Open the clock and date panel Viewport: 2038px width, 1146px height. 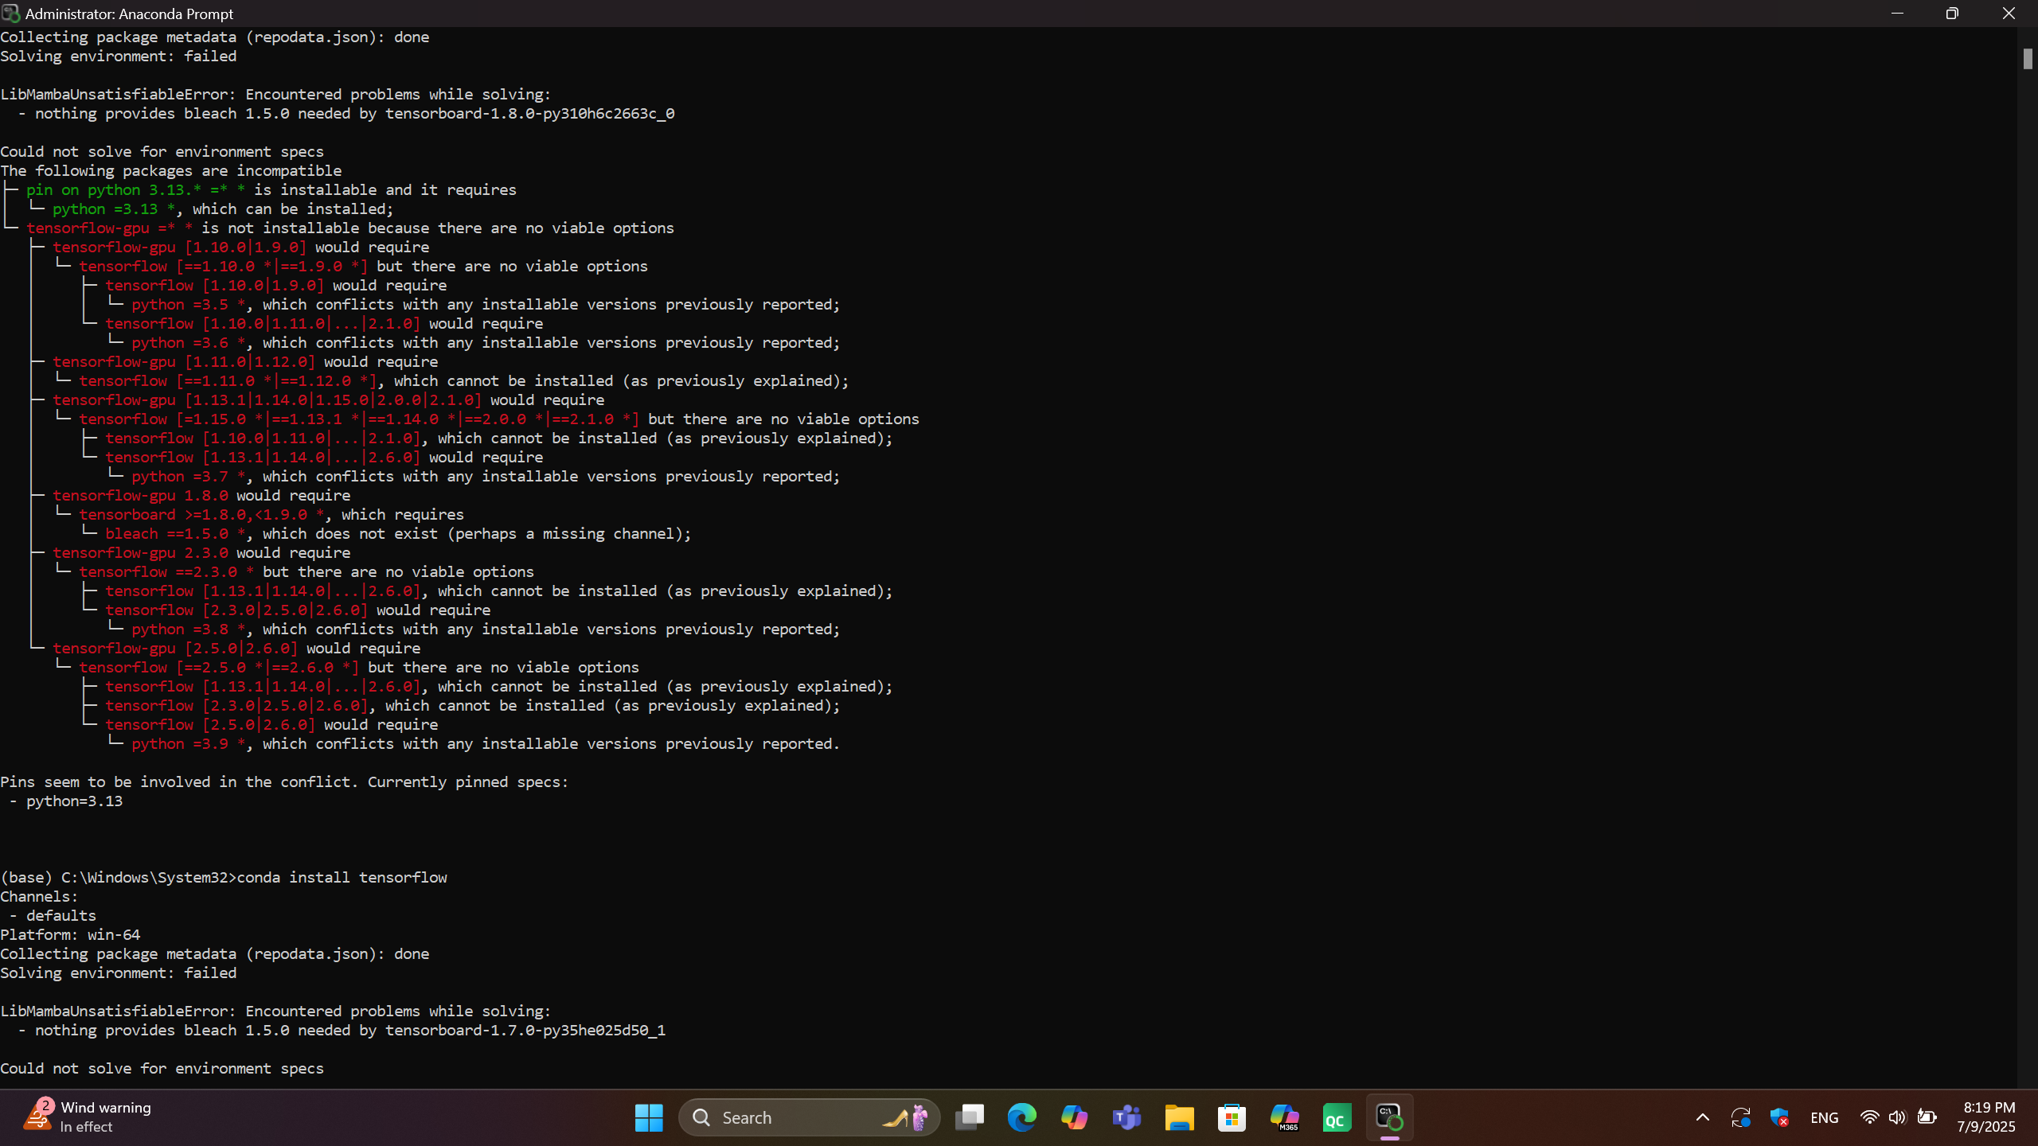(1988, 1117)
